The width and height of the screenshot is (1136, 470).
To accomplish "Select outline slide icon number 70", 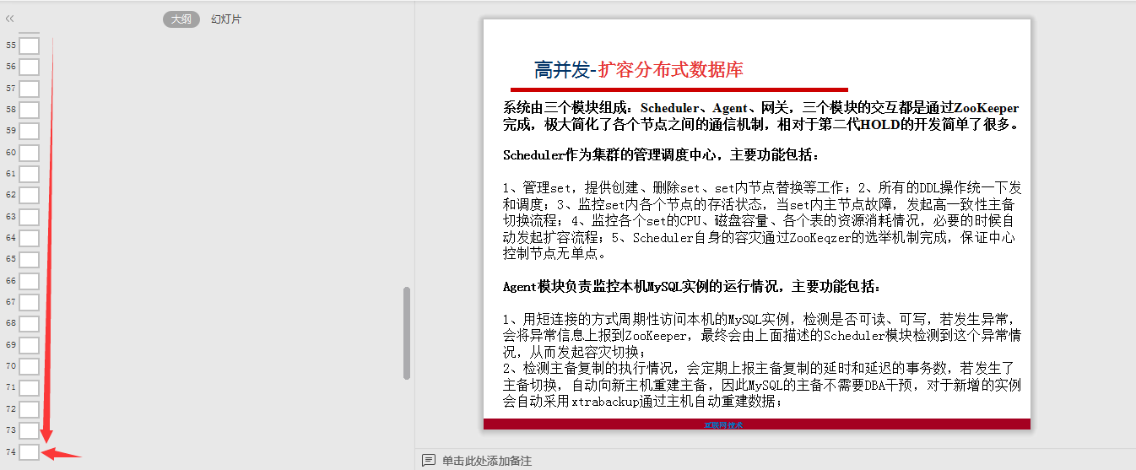I will pos(30,366).
